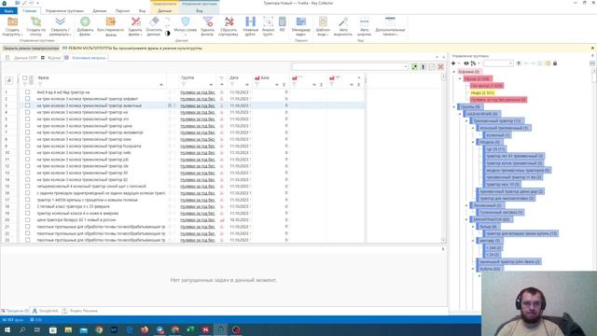Open the dropdown arrow in the 'Группа' column
The image size is (597, 336).
(x=211, y=85)
